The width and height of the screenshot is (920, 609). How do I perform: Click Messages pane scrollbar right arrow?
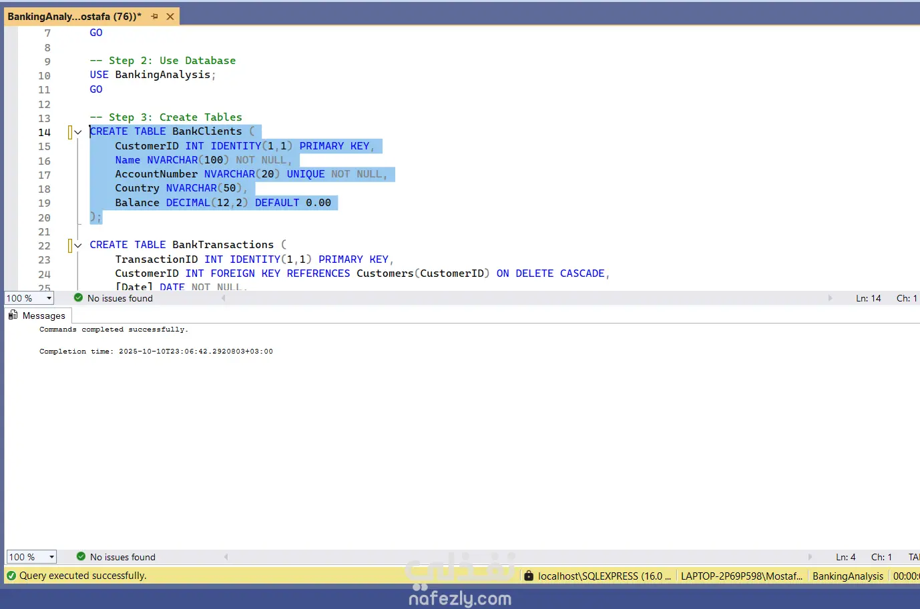(810, 557)
